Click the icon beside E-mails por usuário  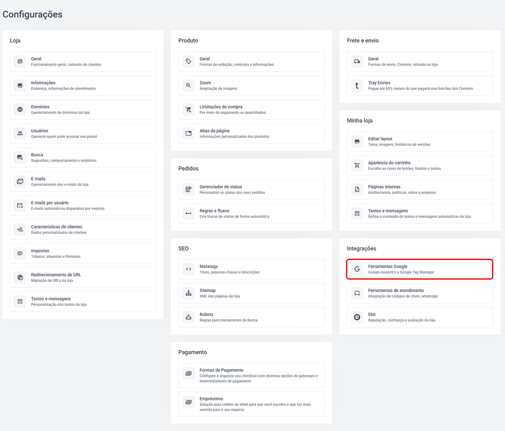[x=20, y=206]
